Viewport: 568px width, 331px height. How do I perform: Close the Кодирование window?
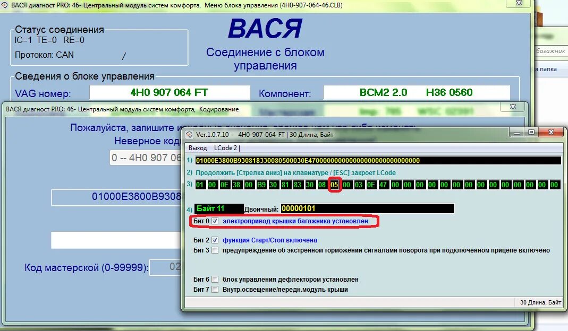pos(513,107)
